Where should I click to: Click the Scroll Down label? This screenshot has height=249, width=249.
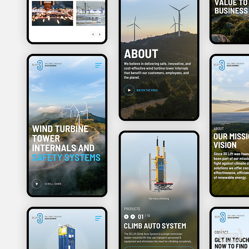53,184
